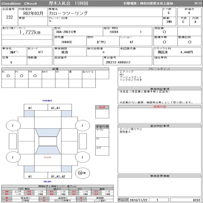The height and width of the screenshot is (203, 203).
Task: Select the 整備手帳 circle mark
Action: coord(164,42)
